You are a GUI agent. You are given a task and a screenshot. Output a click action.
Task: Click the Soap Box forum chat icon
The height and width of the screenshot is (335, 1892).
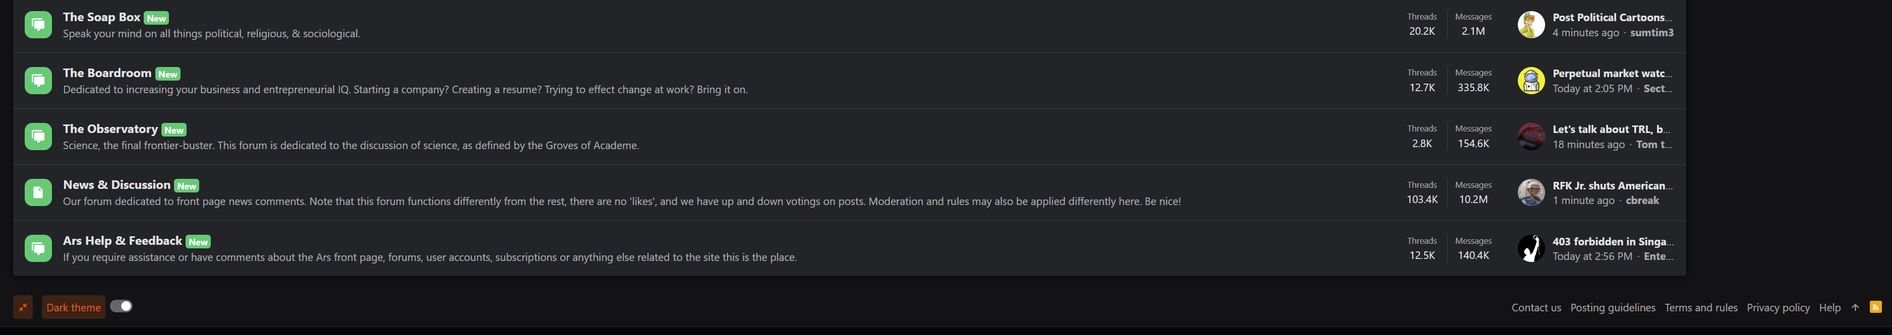(x=38, y=24)
